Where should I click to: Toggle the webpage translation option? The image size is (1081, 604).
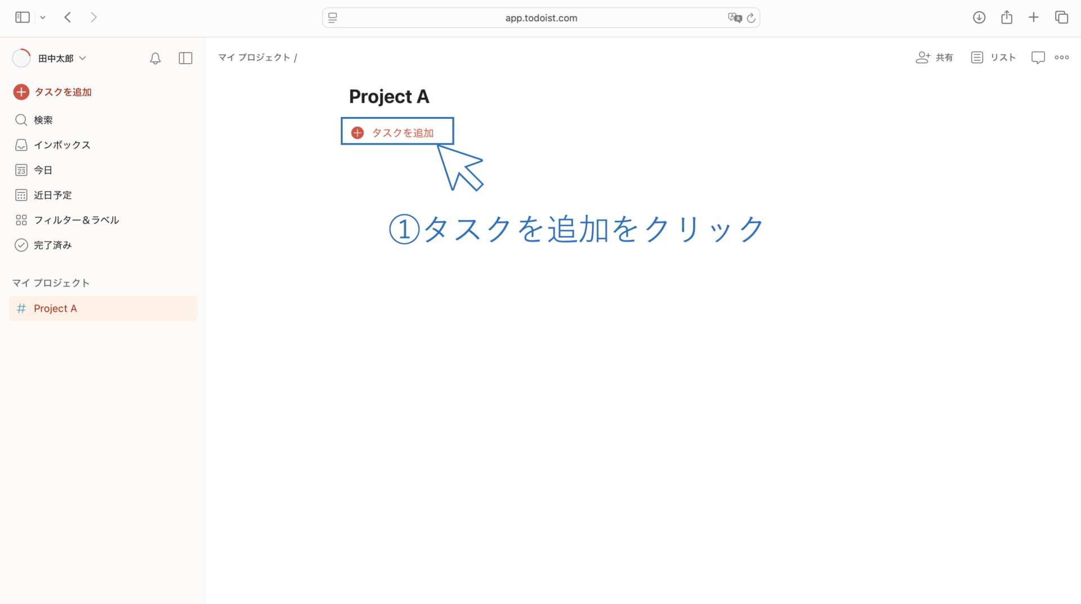pyautogui.click(x=734, y=17)
